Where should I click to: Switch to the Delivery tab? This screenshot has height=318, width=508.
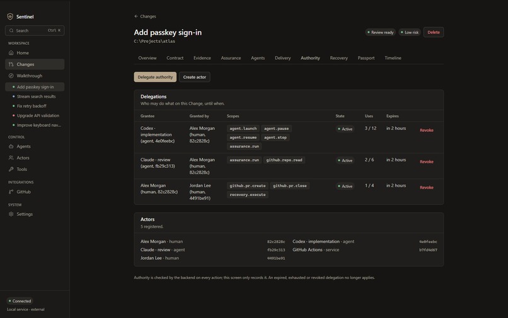283,58
